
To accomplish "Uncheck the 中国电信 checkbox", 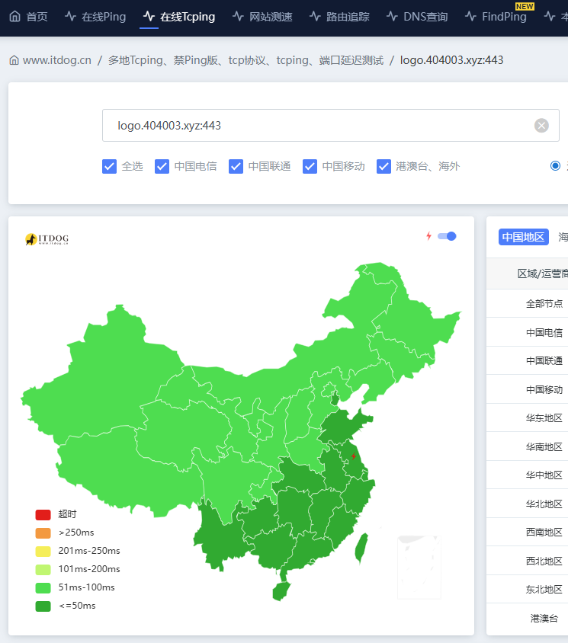I will 162,166.
